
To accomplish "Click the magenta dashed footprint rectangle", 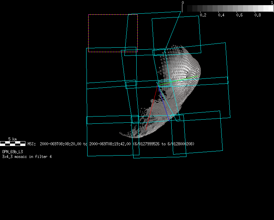I will (89, 33).
